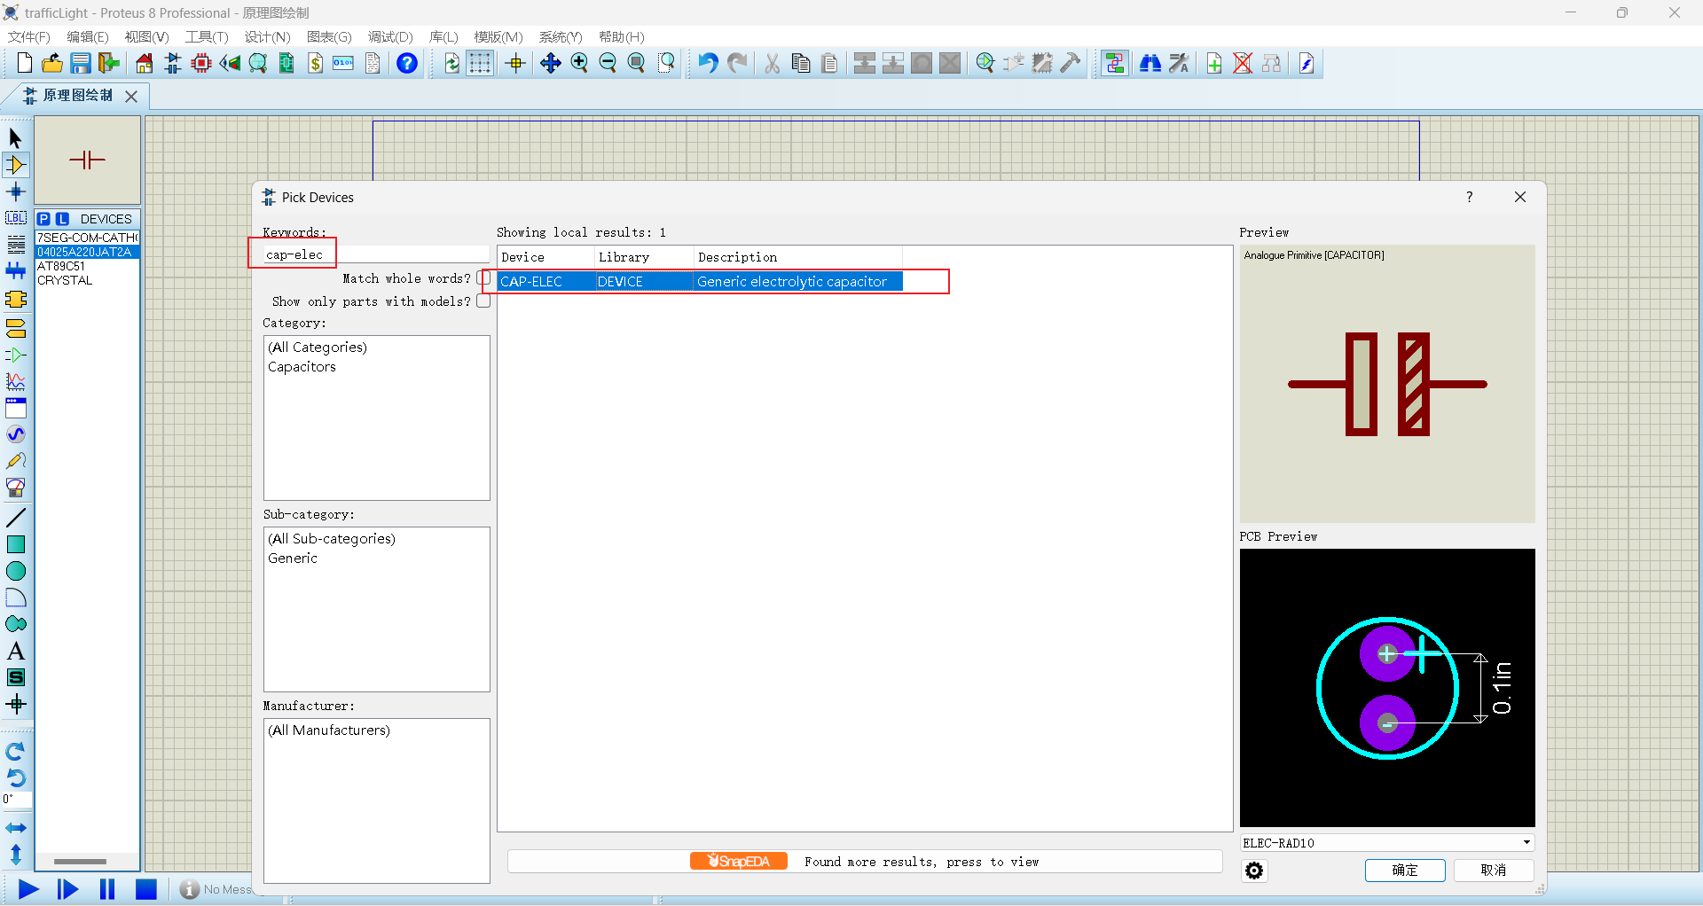The width and height of the screenshot is (1703, 906).
Task: Select the 2D circle drawing tool
Action: click(15, 571)
